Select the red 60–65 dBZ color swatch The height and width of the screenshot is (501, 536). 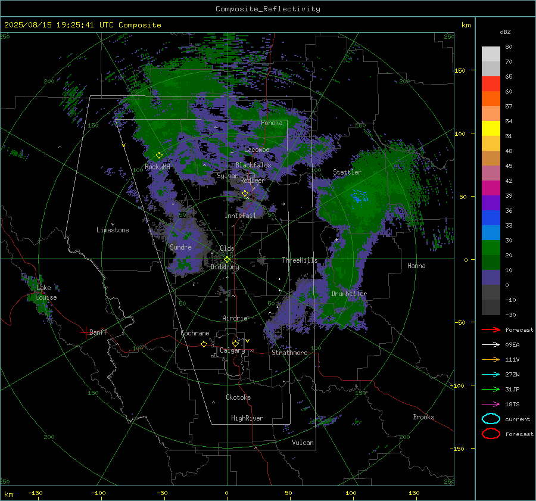click(x=491, y=83)
